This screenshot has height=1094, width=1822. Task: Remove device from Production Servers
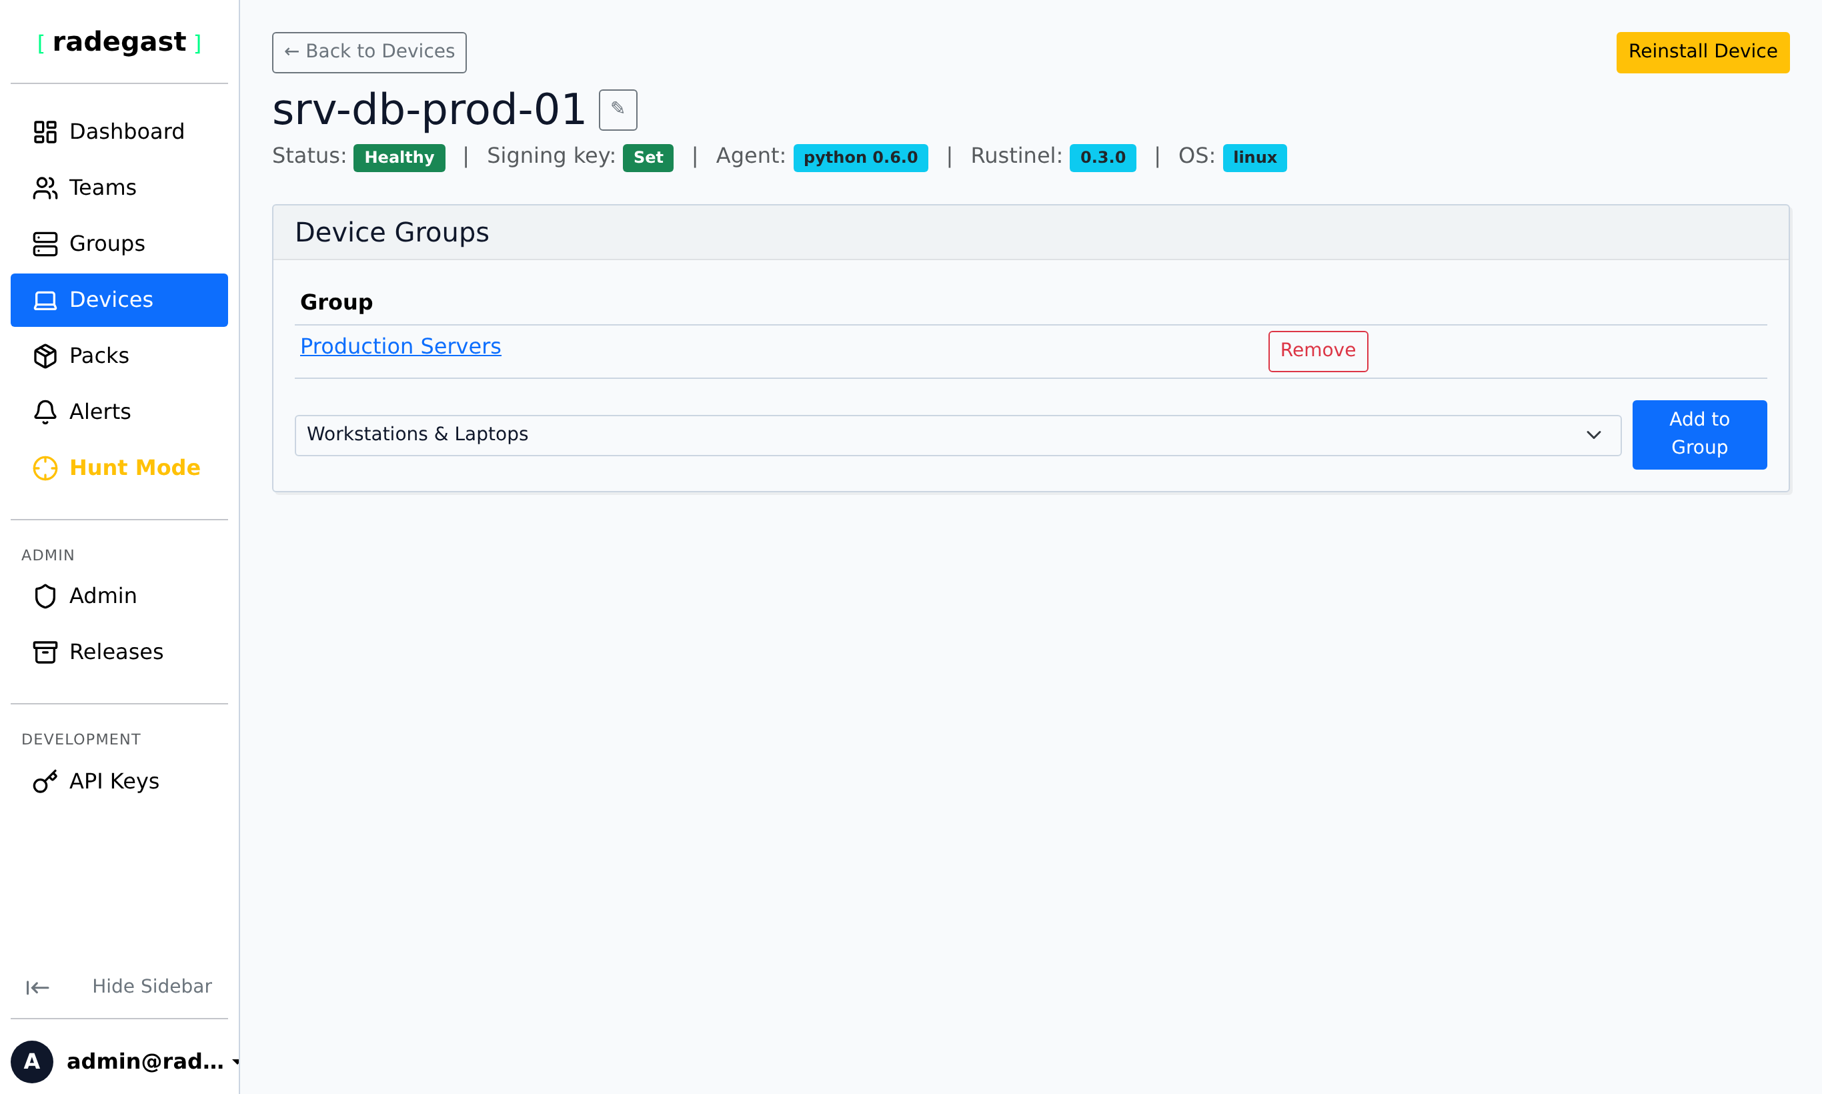click(x=1318, y=351)
